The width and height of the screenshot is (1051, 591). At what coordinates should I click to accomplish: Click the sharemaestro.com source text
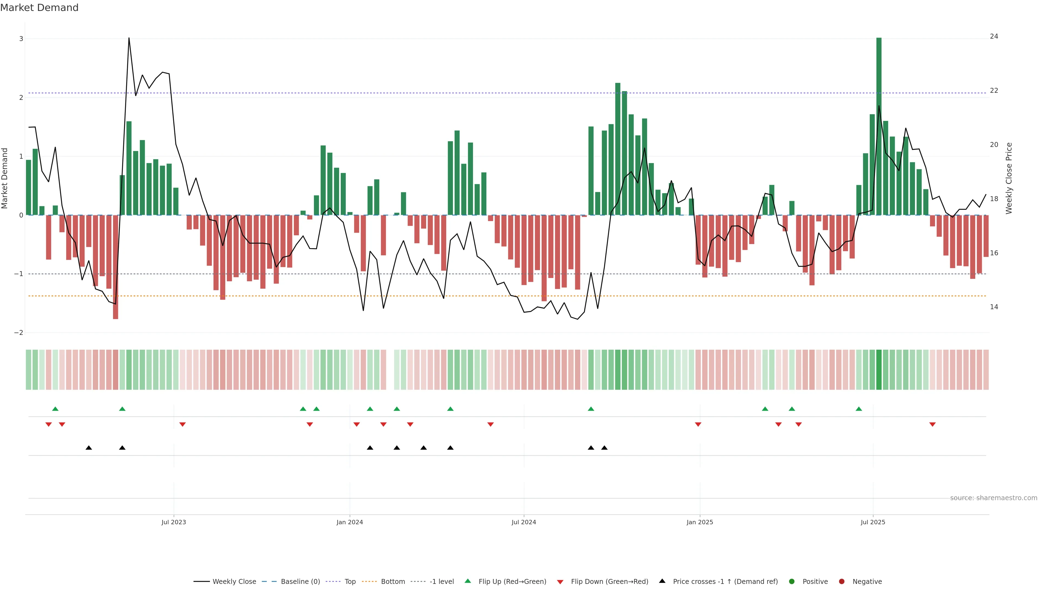[994, 498]
